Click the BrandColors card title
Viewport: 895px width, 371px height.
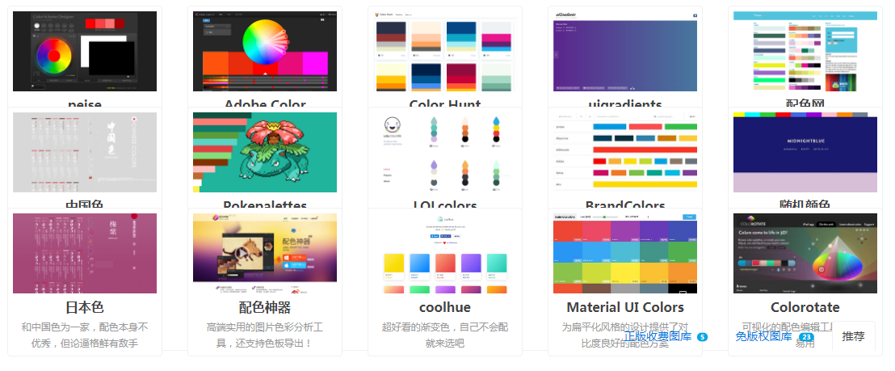tap(625, 205)
